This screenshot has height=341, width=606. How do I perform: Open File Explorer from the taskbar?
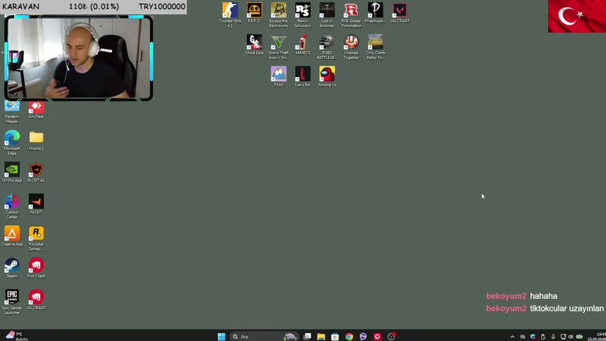(x=321, y=337)
